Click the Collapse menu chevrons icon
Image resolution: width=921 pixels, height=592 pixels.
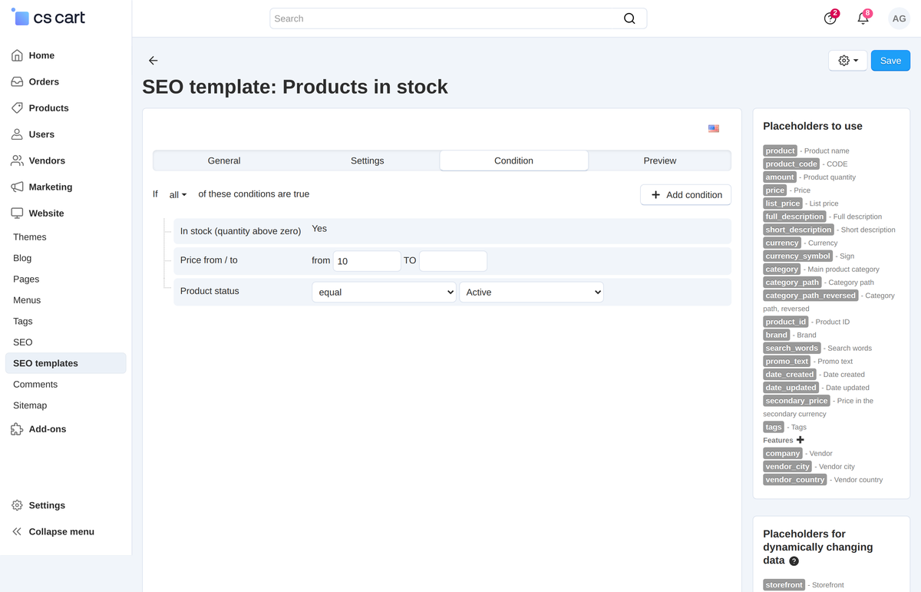point(17,531)
